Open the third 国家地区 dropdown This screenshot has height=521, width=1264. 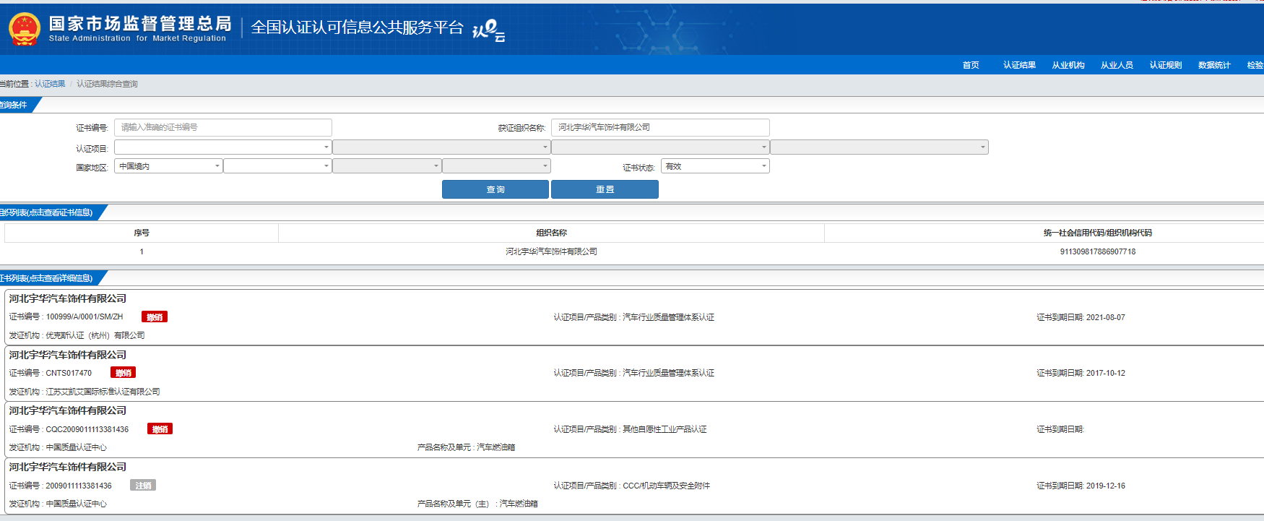click(x=386, y=166)
